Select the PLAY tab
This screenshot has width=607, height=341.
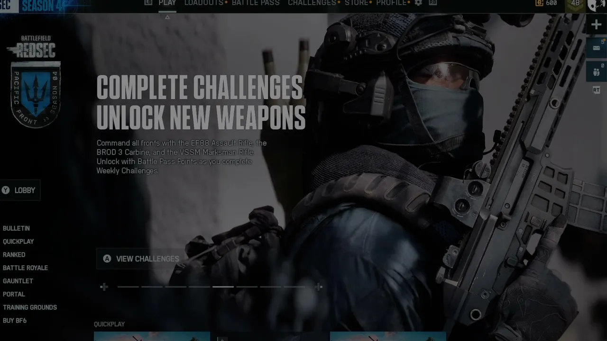coord(167,3)
